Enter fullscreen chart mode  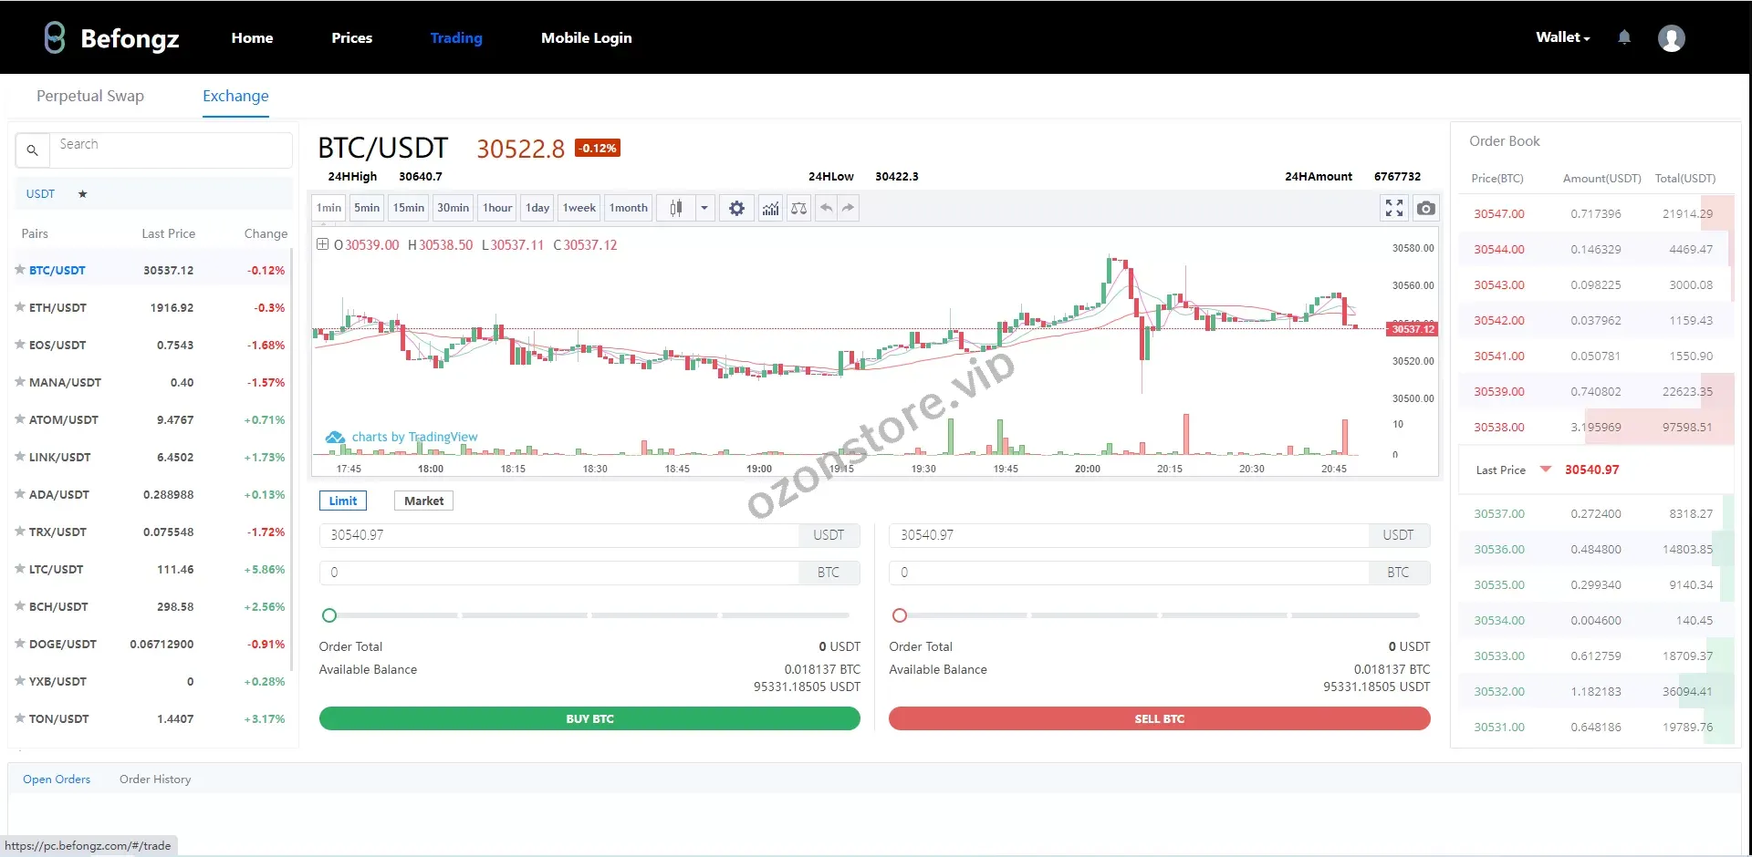(1393, 209)
